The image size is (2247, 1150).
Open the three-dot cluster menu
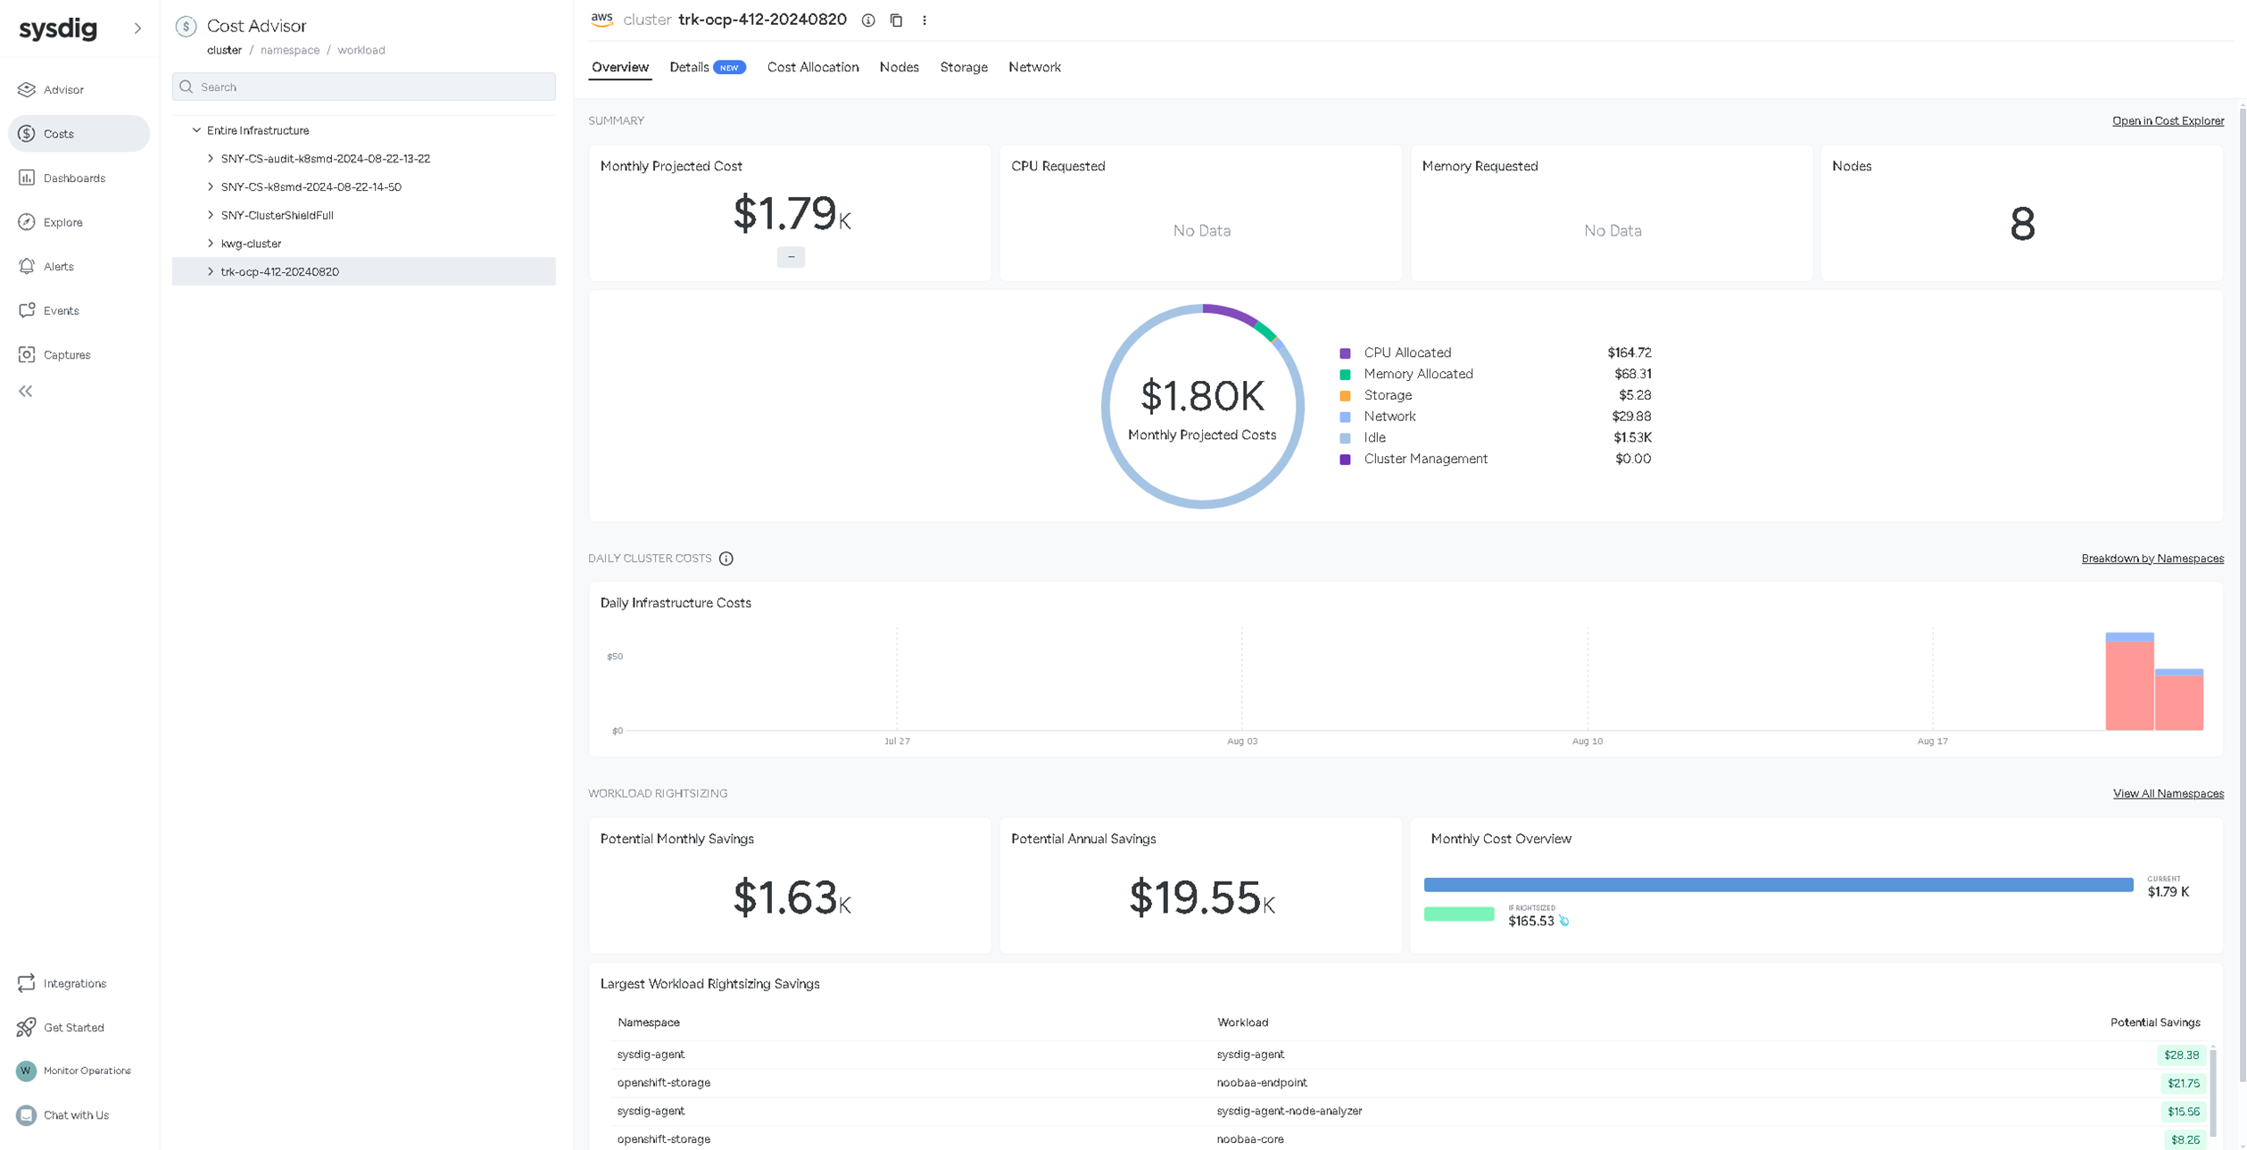[925, 20]
